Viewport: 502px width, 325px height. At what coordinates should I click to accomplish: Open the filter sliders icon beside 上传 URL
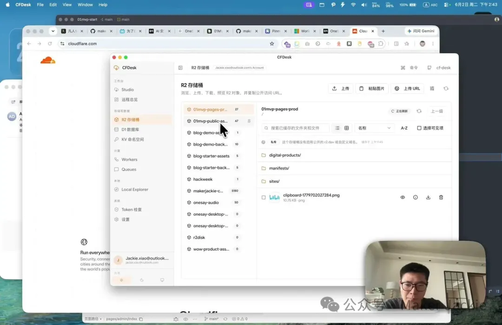tap(432, 89)
